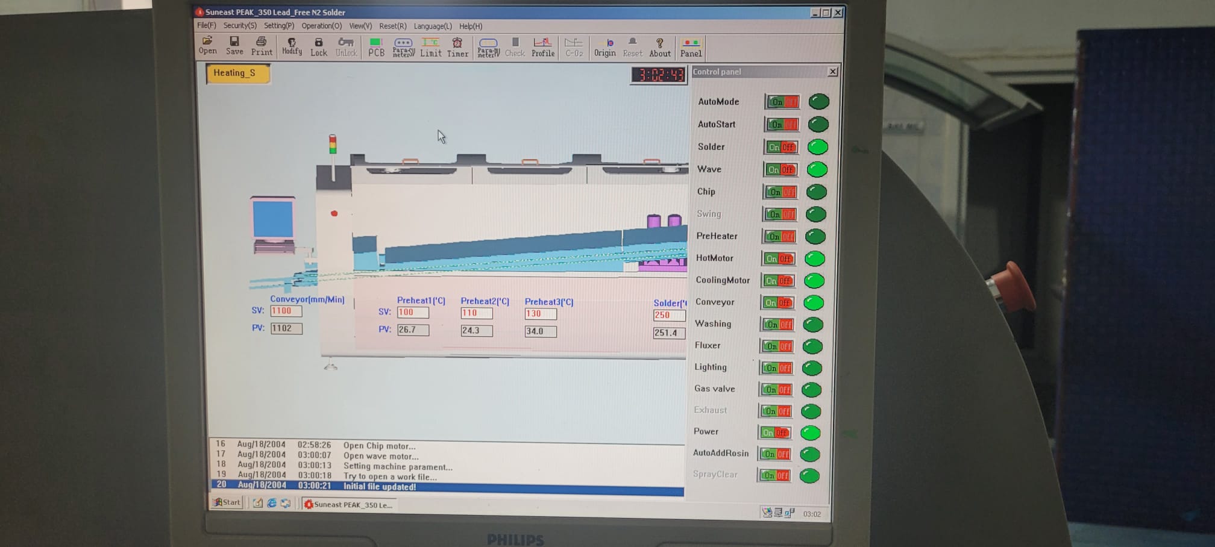Click the Conveyor SV field showing 1100
Screen dimensions: 1215x547
(286, 311)
